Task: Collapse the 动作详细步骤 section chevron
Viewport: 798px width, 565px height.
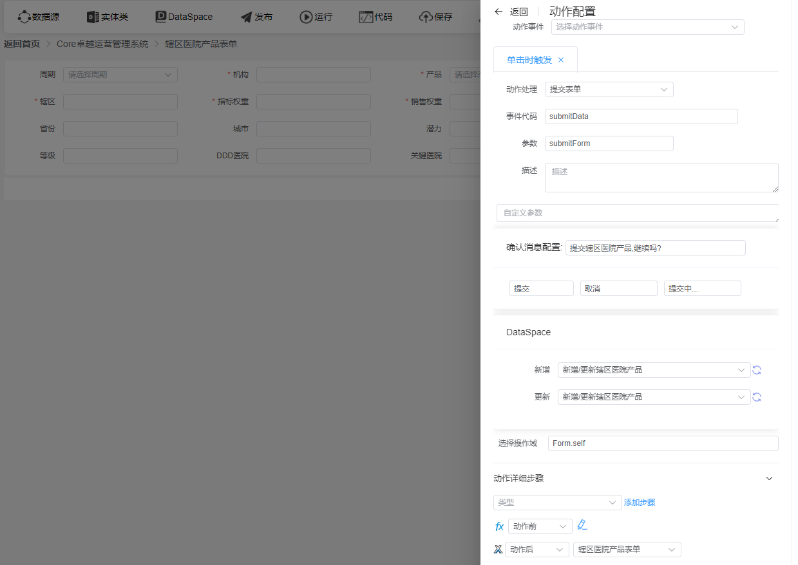Action: [x=769, y=478]
